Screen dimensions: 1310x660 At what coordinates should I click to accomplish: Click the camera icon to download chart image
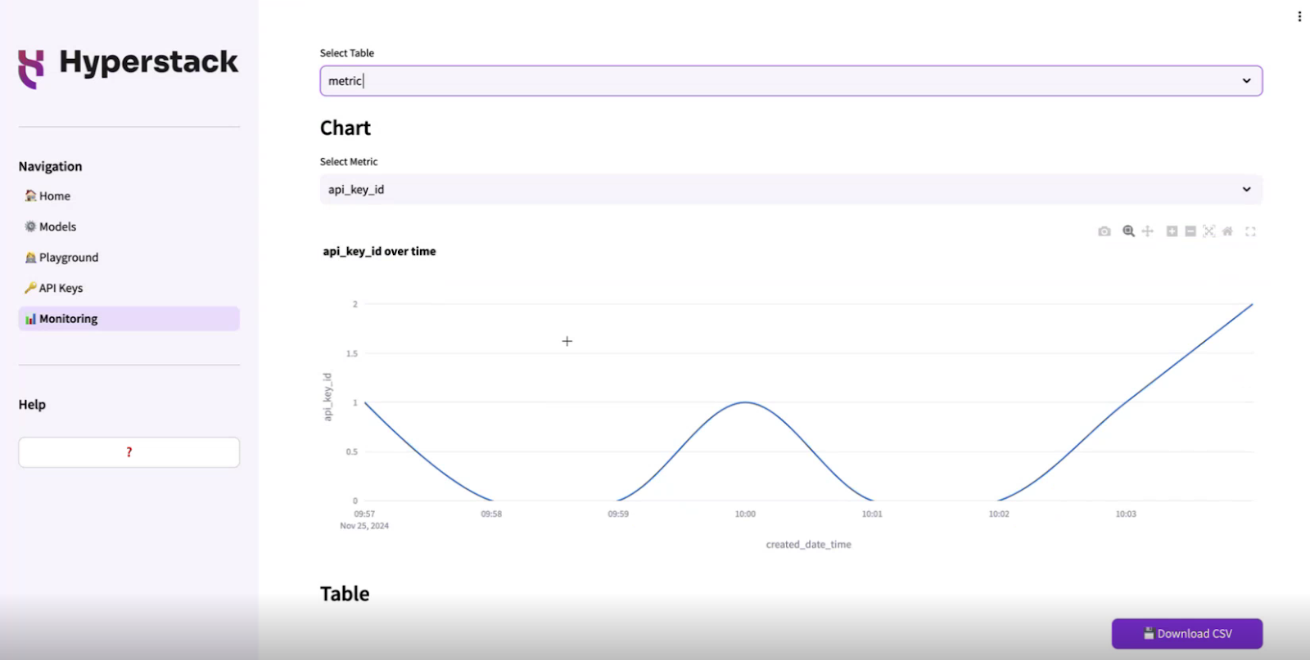click(1104, 231)
